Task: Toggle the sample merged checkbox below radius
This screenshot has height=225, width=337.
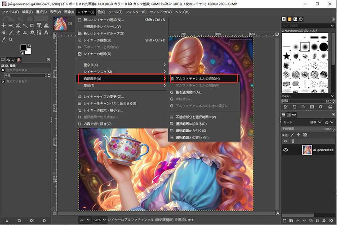Action: (3, 82)
